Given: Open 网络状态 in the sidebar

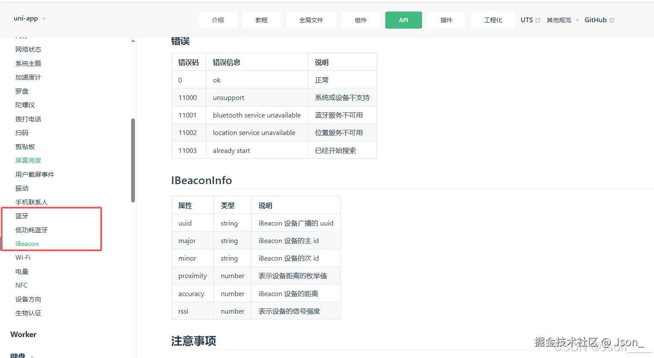Looking at the screenshot, I should (28, 50).
